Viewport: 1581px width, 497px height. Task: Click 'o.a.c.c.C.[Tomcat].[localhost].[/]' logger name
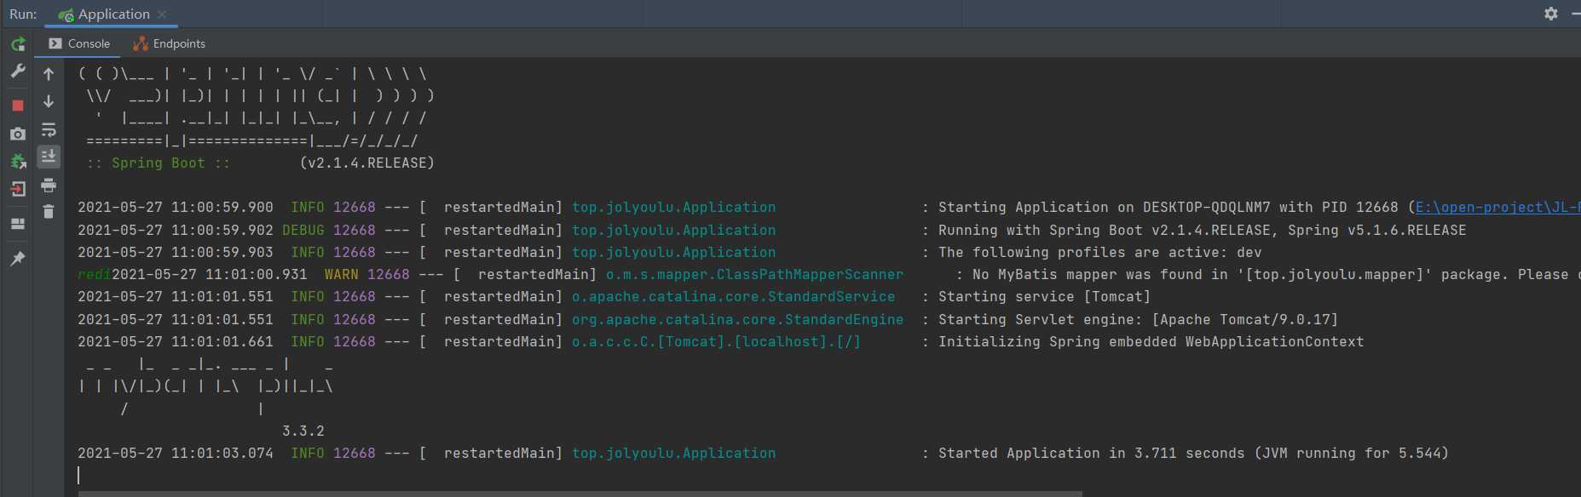click(x=717, y=342)
